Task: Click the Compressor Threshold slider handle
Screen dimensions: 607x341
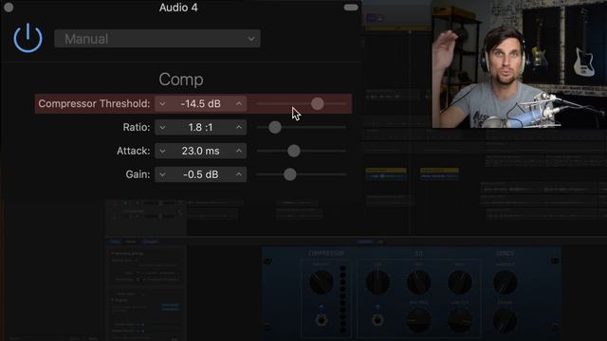Action: pyautogui.click(x=318, y=103)
